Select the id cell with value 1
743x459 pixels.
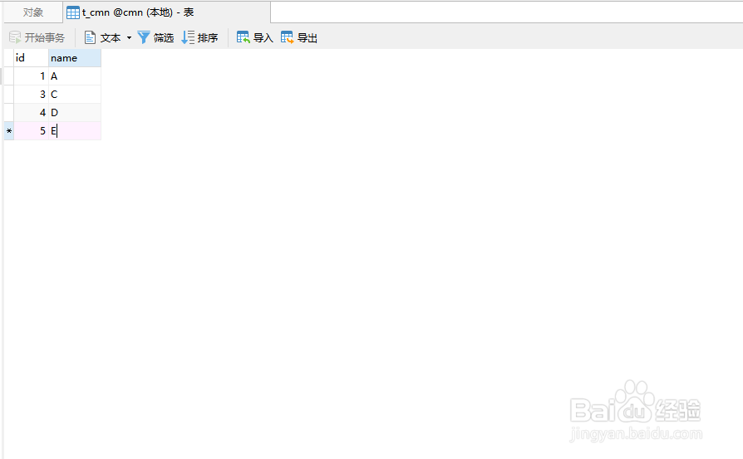coord(32,76)
